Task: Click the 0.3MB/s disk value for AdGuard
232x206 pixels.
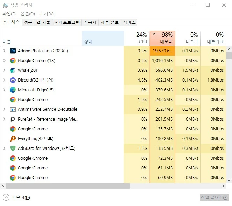Action: click(190, 148)
